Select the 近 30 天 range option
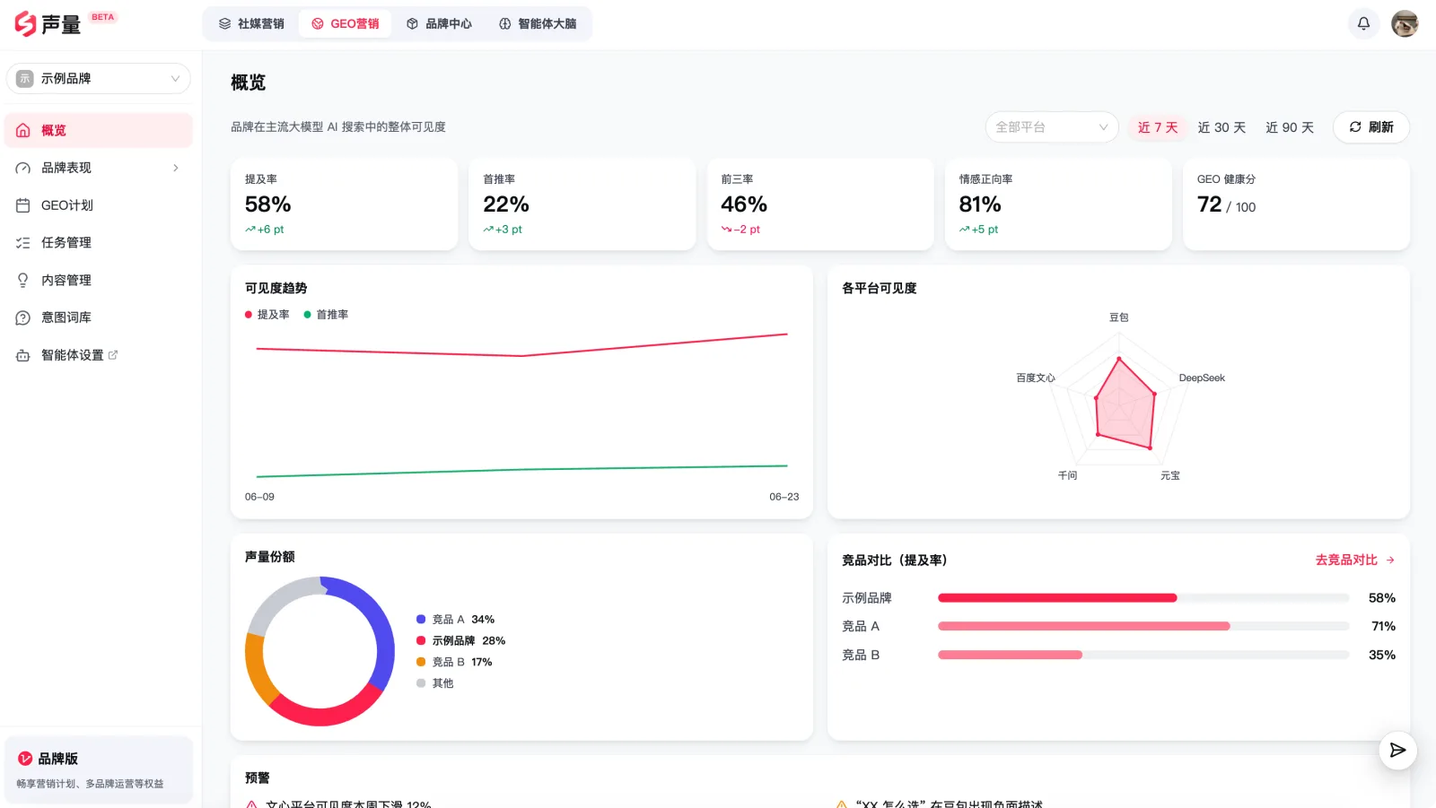Screen dimensions: 1436x808 [x=1221, y=127]
